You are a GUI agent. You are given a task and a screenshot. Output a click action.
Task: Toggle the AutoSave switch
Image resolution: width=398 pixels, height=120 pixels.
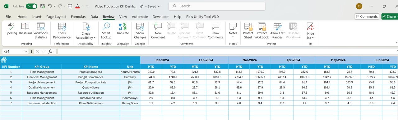tap(31, 6)
